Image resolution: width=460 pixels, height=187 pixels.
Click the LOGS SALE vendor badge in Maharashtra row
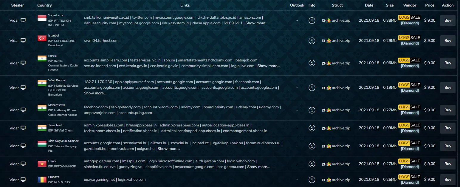coord(409,107)
